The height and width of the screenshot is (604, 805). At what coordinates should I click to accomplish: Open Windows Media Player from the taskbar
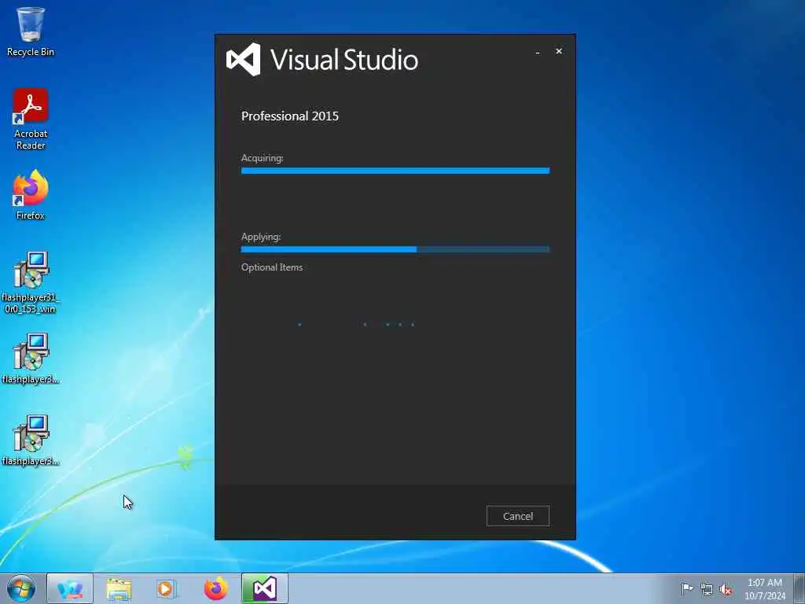(165, 588)
